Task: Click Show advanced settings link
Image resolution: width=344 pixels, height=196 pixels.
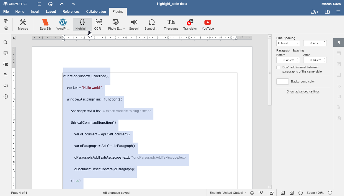Action: coord(303,92)
